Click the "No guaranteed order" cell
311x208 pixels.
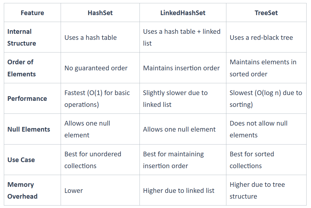[96, 68]
